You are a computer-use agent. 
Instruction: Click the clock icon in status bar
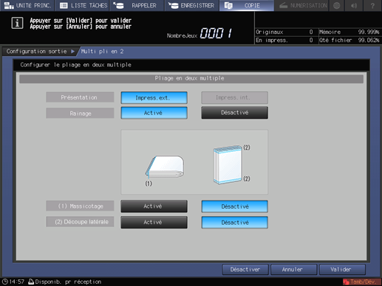[5, 282]
